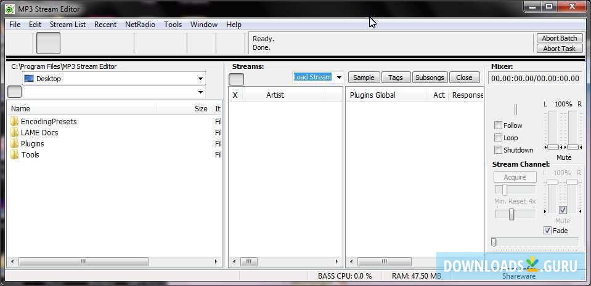Open the Edit menu
Image resolution: width=591 pixels, height=286 pixels.
click(x=35, y=25)
